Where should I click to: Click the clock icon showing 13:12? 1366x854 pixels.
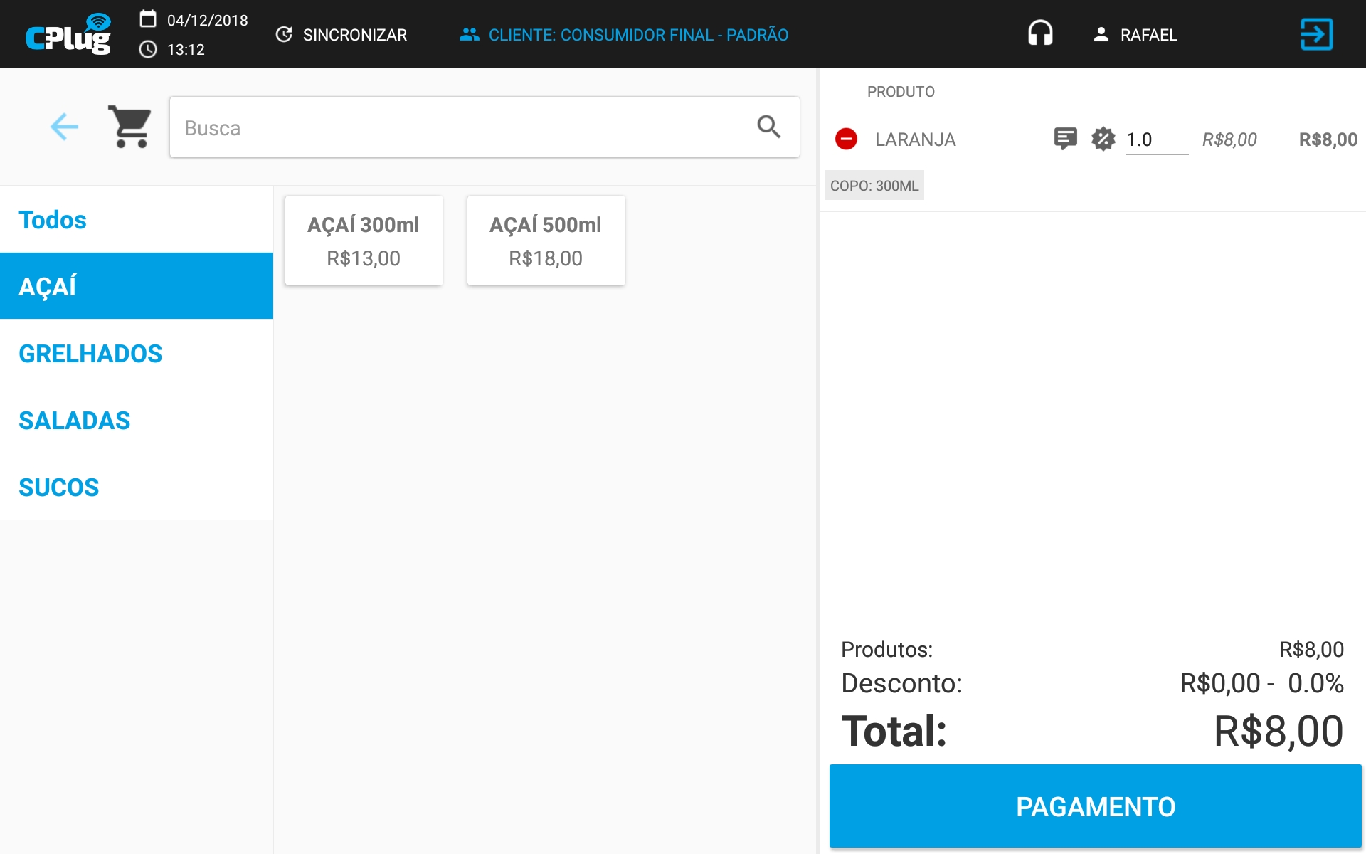(149, 49)
